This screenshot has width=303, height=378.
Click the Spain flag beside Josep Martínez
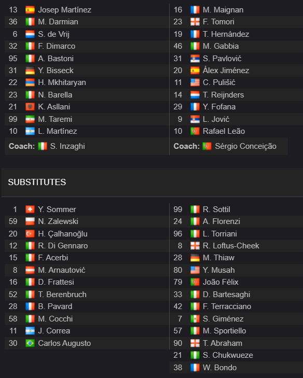click(30, 10)
